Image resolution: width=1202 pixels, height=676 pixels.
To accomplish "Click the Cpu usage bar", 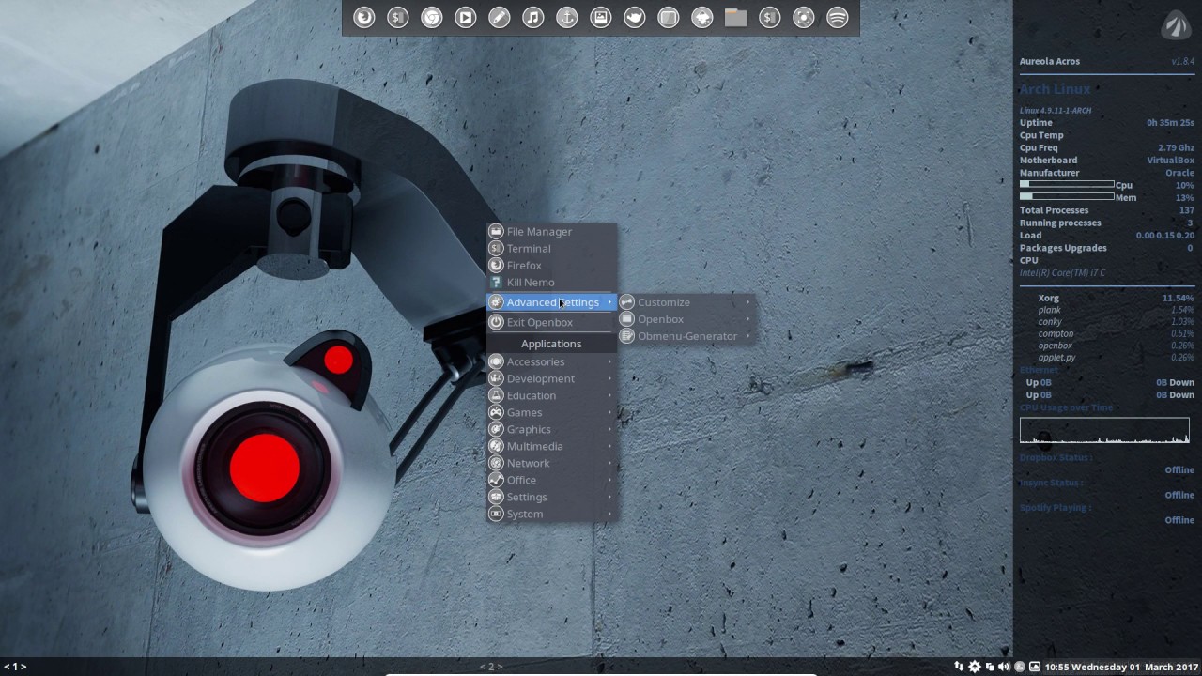I will [1067, 185].
